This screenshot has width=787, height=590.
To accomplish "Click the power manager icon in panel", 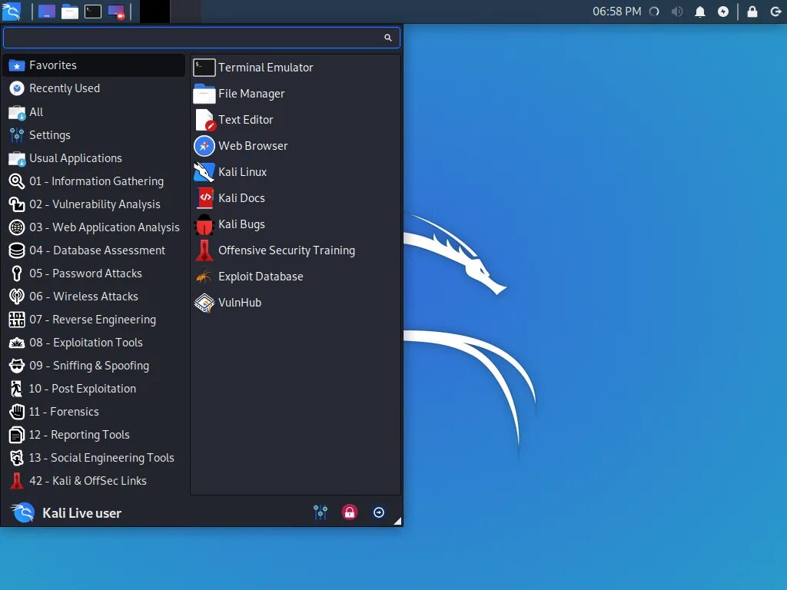I will [723, 12].
